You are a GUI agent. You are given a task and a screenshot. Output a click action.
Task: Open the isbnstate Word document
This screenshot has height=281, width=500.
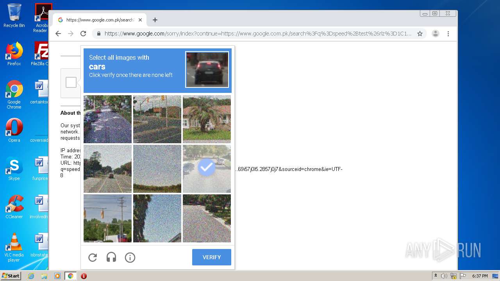(40, 245)
